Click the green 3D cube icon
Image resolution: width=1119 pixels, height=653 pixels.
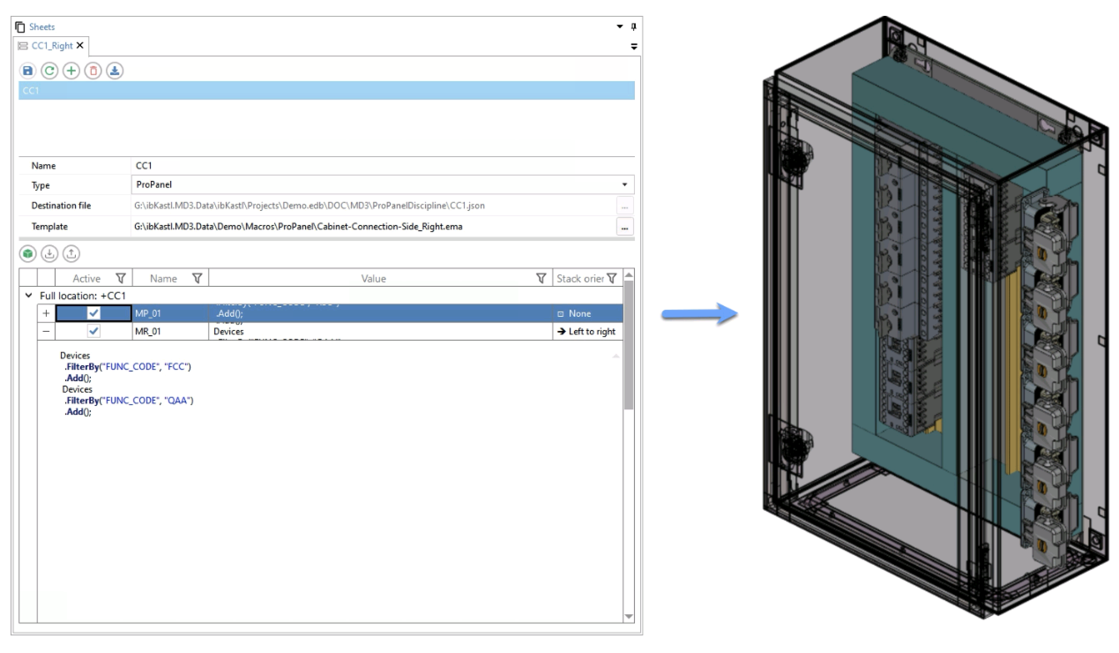pyautogui.click(x=27, y=254)
